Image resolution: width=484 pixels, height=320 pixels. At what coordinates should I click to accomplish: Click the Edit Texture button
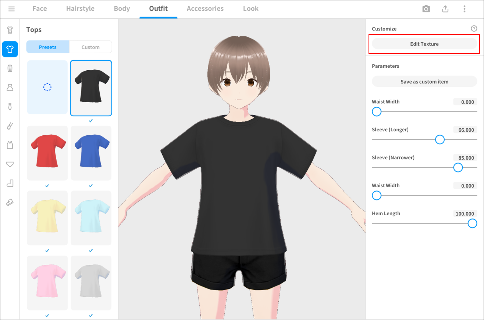(424, 44)
